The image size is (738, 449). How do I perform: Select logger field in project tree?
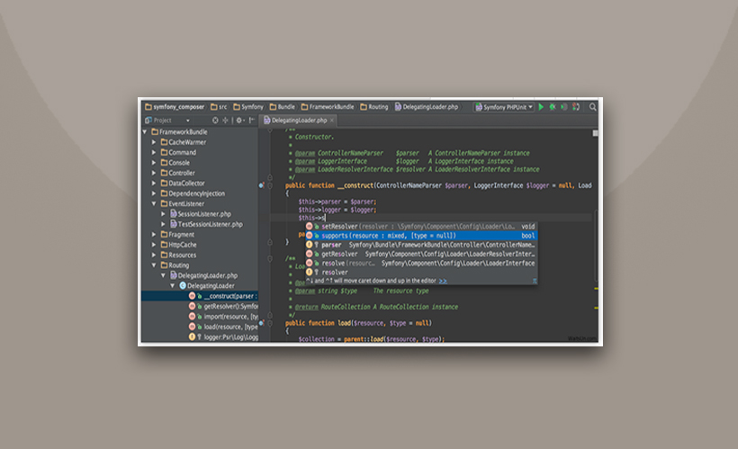(x=223, y=337)
